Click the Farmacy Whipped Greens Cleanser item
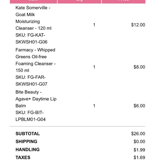 pyautogui.click(x=35, y=60)
